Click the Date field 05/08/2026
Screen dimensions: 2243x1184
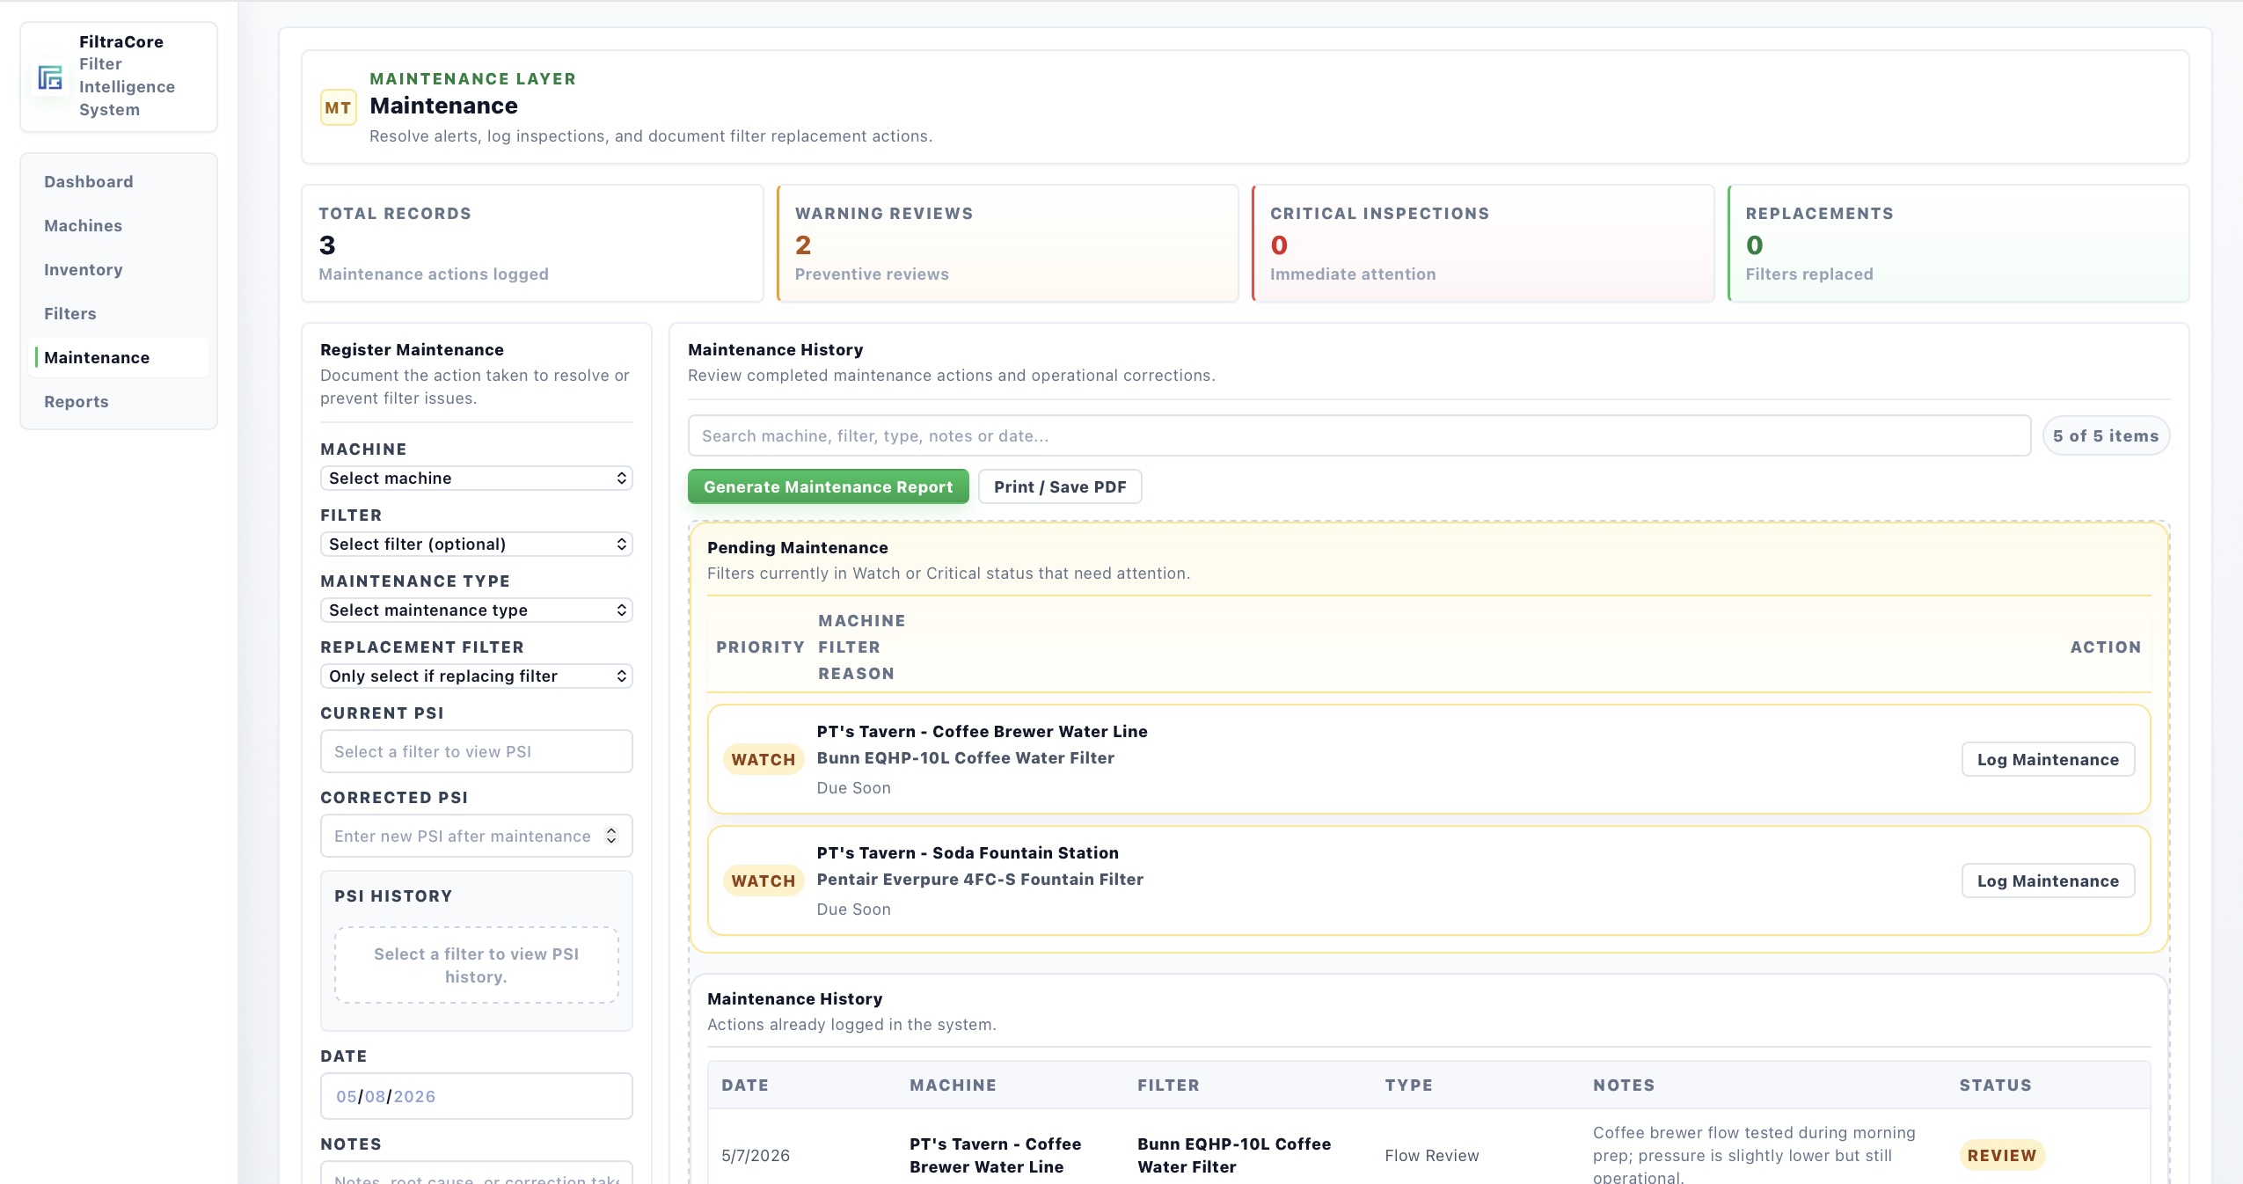[x=477, y=1097]
